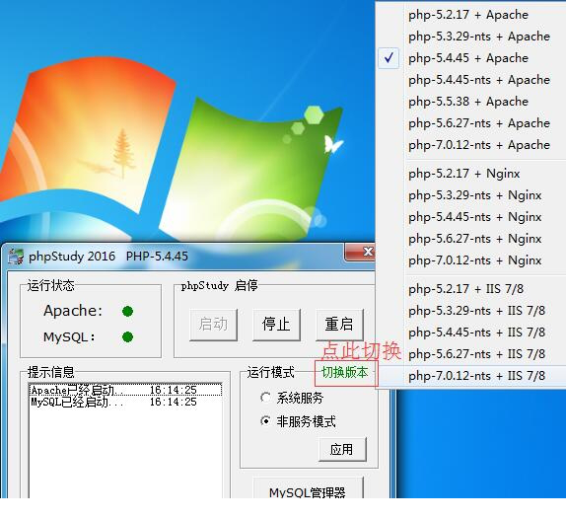Open the 切换版本 version switcher

[x=345, y=372]
